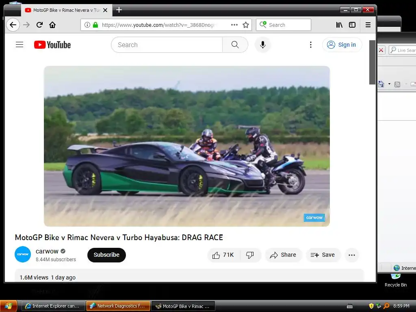Click the video player thumbnail
416x312 pixels.
point(187,146)
